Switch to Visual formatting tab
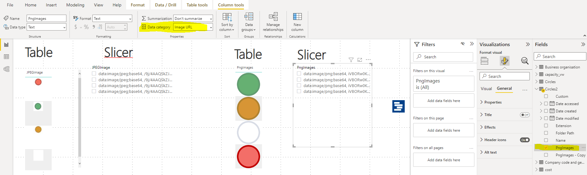587x175 pixels. tap(486, 89)
